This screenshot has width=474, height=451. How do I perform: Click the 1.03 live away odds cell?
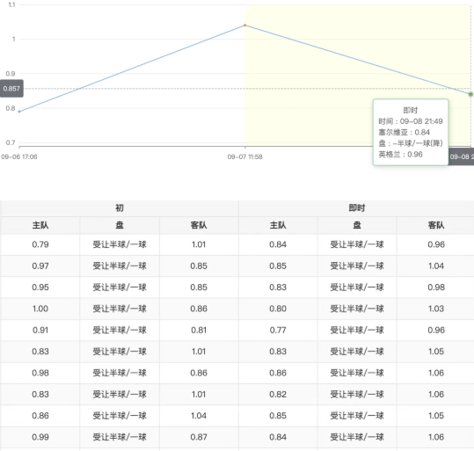tap(435, 309)
